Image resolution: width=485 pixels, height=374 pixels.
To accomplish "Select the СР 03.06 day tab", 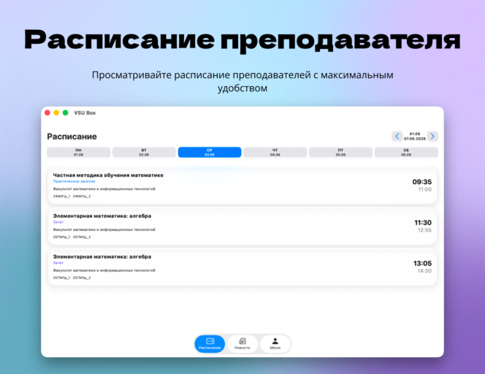I will point(210,152).
